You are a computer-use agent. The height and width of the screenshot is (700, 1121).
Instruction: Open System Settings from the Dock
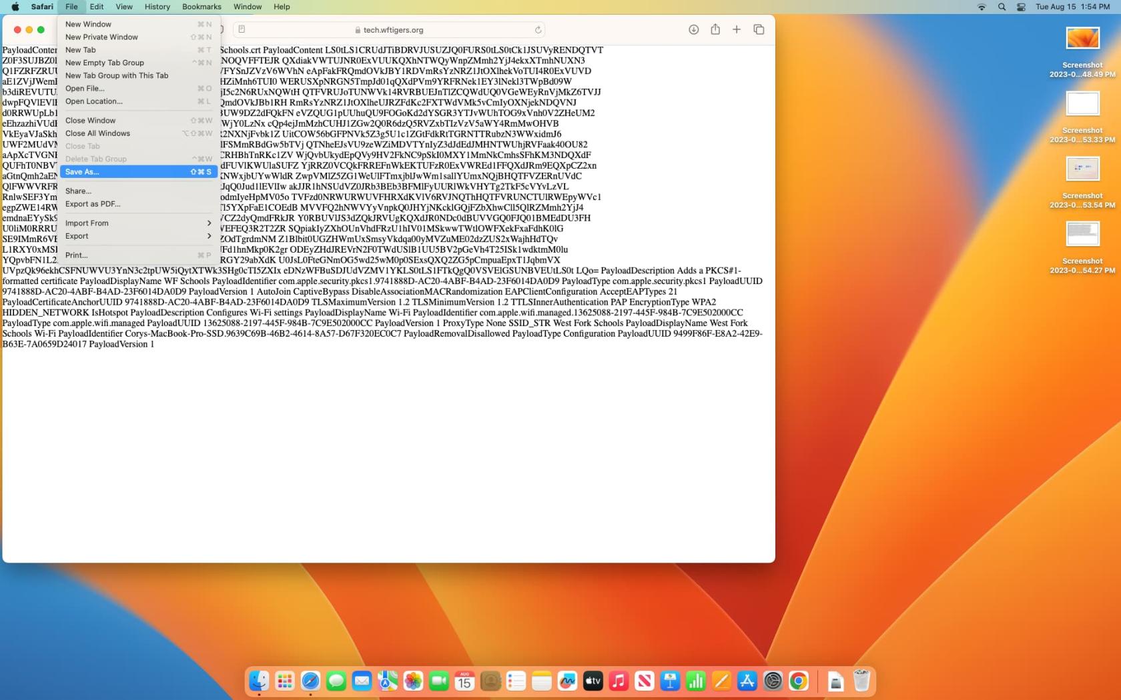tap(773, 681)
